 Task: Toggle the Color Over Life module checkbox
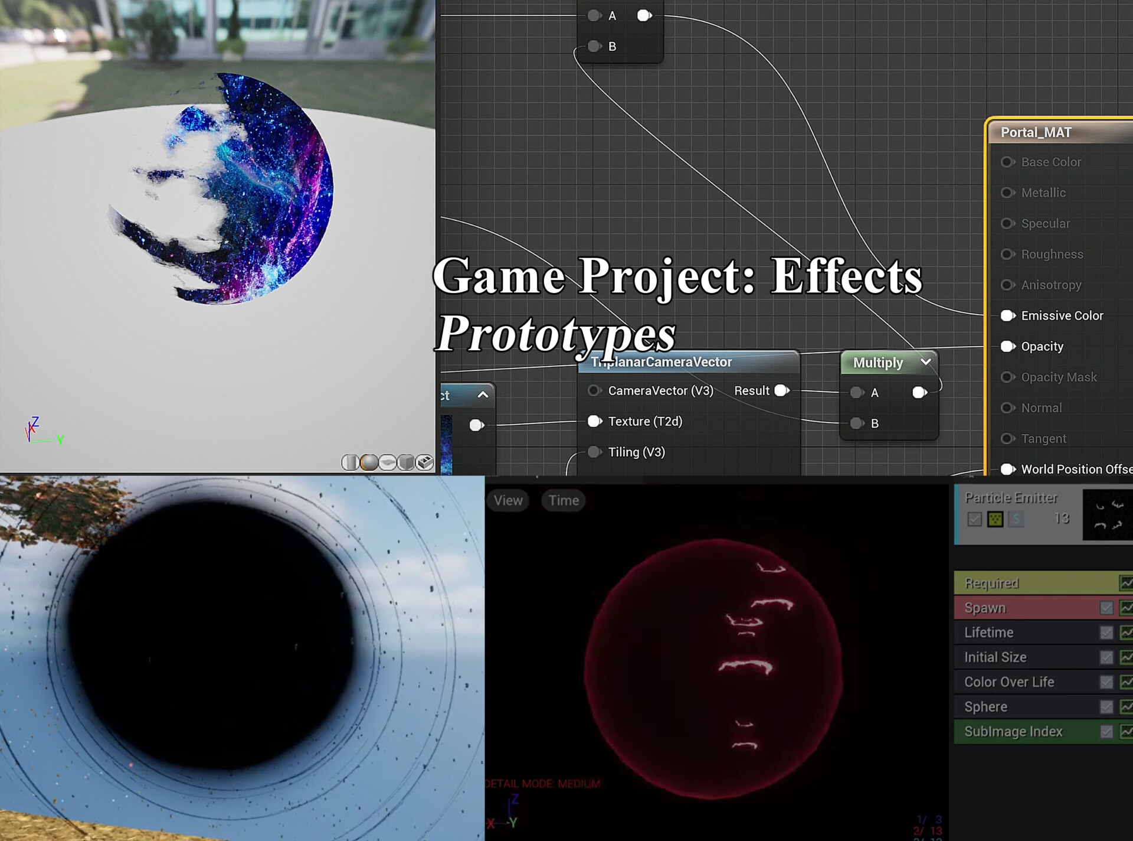point(1106,682)
